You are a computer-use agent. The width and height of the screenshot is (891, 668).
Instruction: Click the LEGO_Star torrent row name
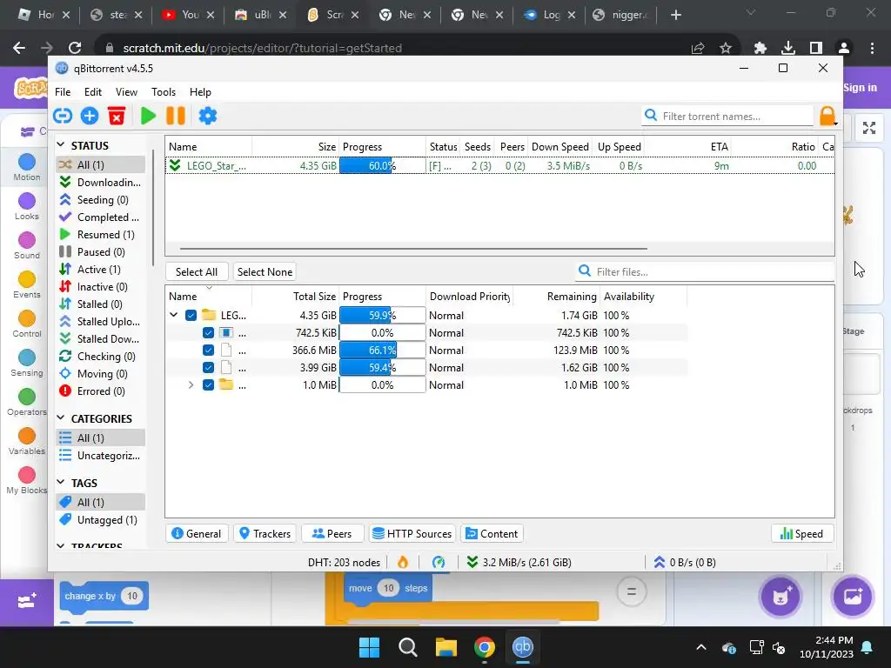216,166
